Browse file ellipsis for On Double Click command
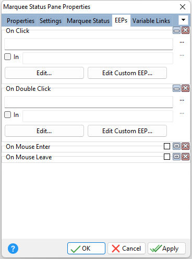Viewport: 192px width, 259px height. click(182, 100)
